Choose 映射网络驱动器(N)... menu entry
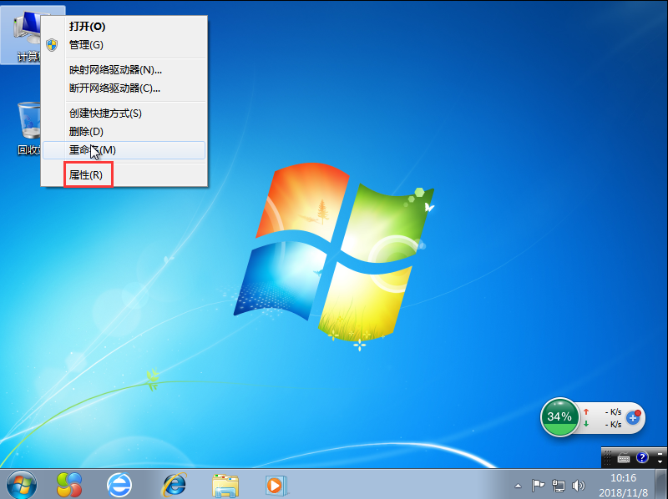Screen dimensions: 668x499 pyautogui.click(x=115, y=70)
